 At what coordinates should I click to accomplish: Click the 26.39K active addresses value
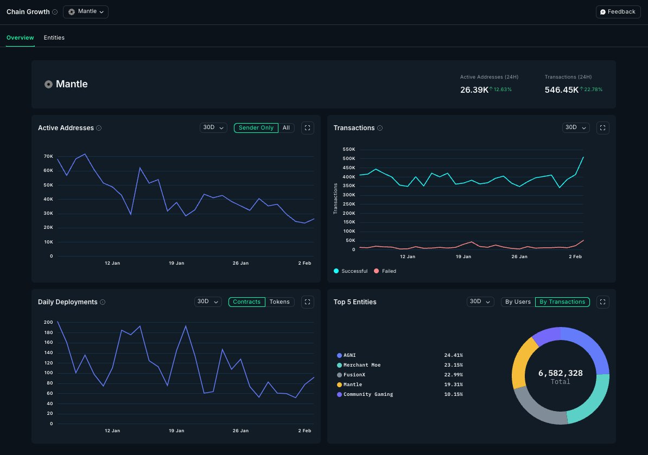474,90
